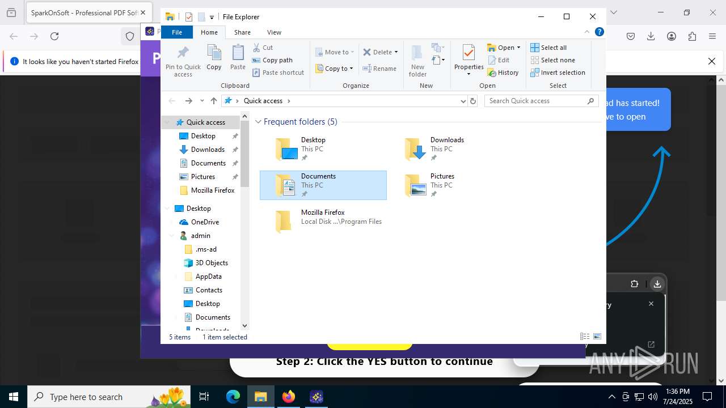Image resolution: width=726 pixels, height=408 pixels.
Task: Pin selected folder to Quick access
Action: coord(183,61)
